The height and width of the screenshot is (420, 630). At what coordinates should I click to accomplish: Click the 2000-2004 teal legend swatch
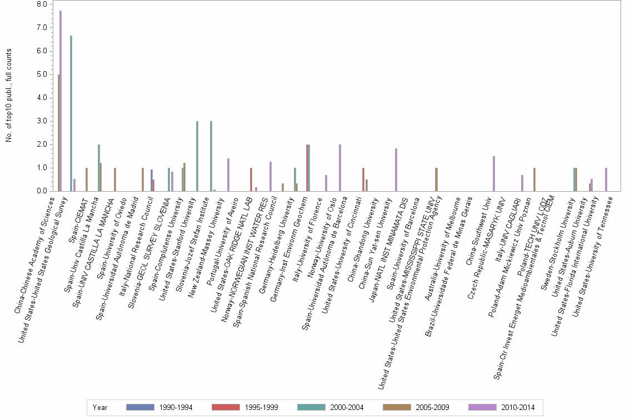tap(312, 407)
